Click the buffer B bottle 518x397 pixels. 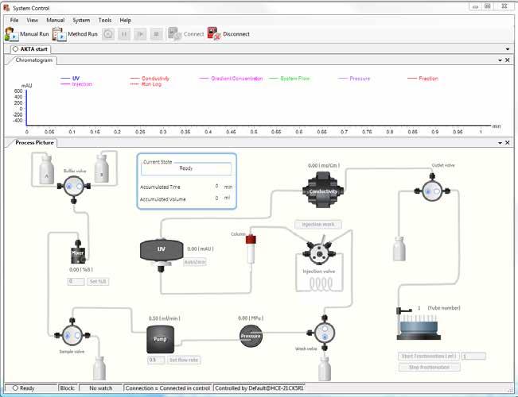(x=101, y=168)
